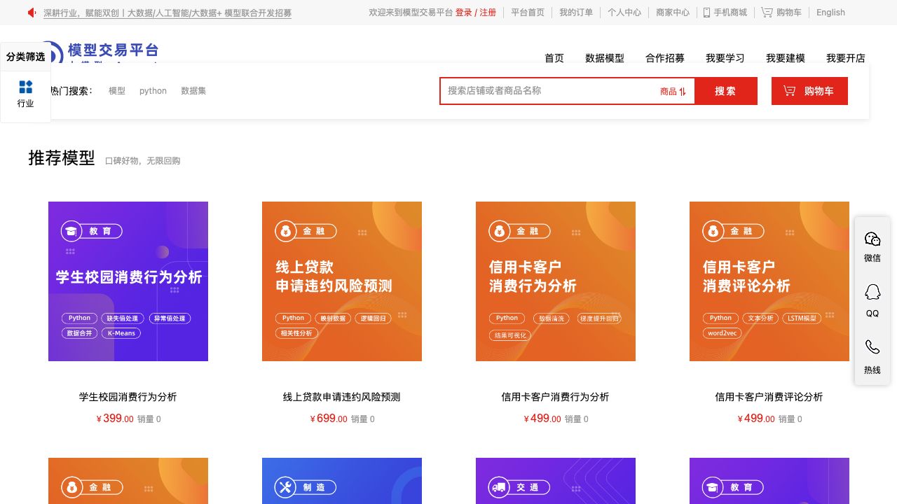
Task: Click the 教育 badge on the student card
Action: click(91, 231)
